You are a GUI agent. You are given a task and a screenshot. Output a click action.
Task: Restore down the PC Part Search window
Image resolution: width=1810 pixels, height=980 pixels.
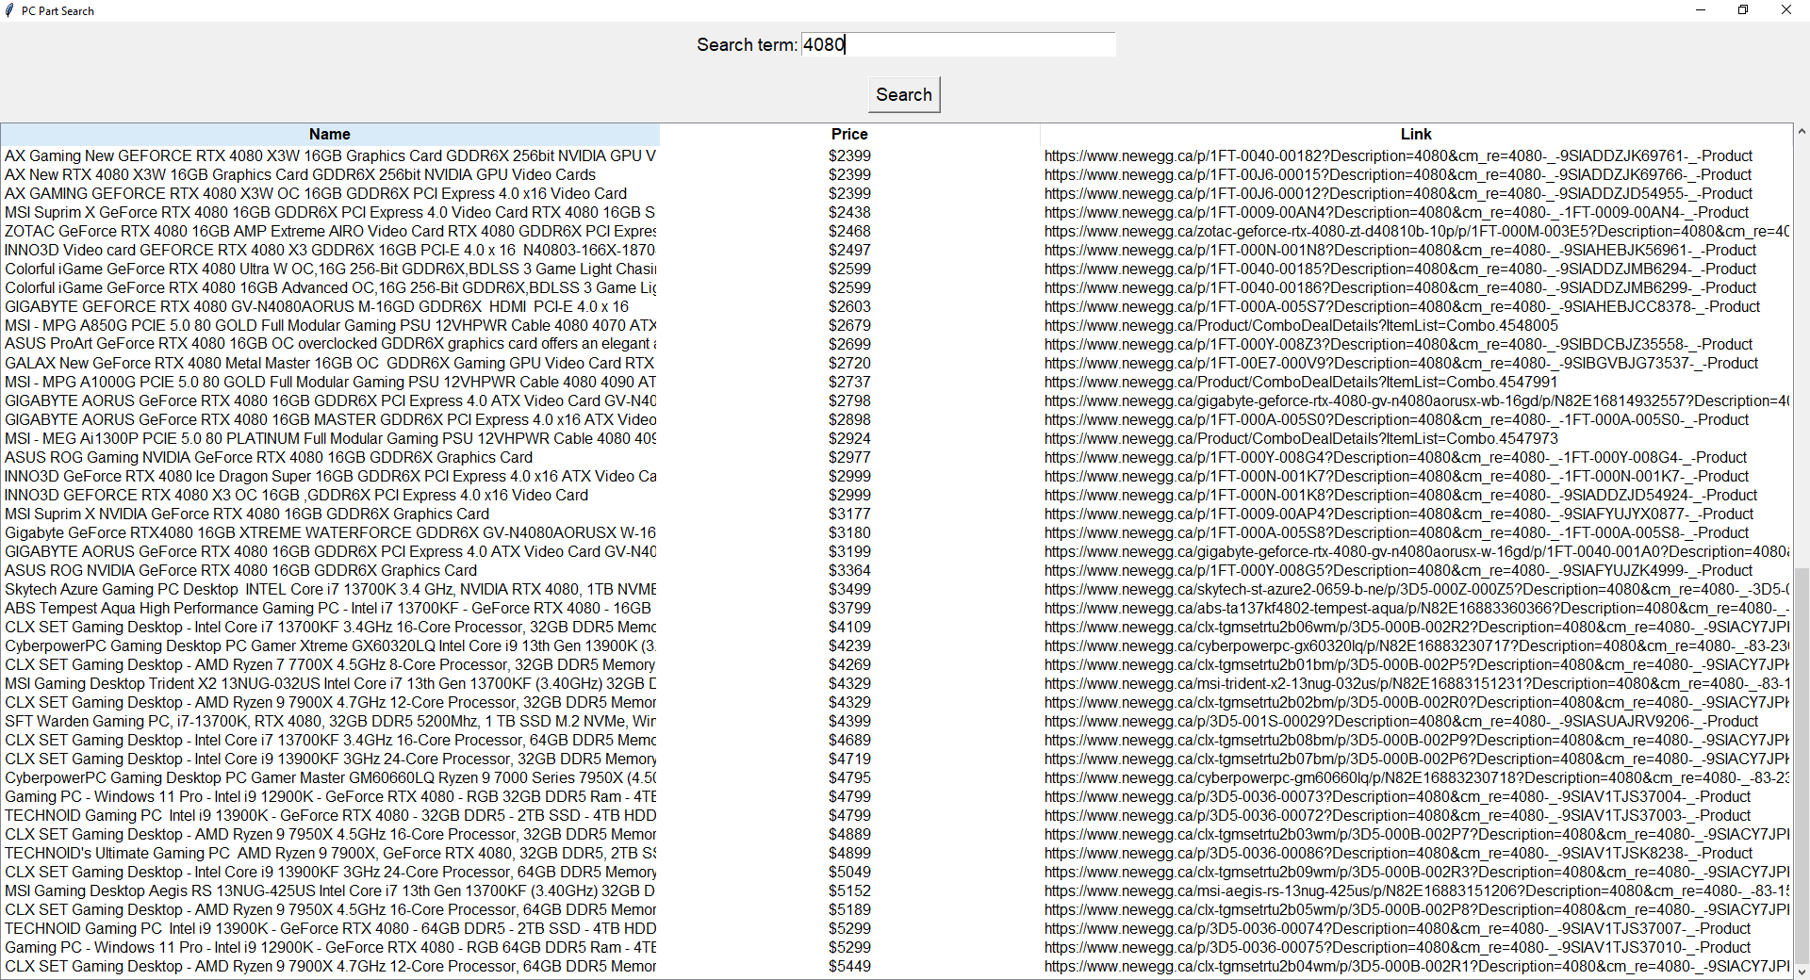[x=1743, y=10]
